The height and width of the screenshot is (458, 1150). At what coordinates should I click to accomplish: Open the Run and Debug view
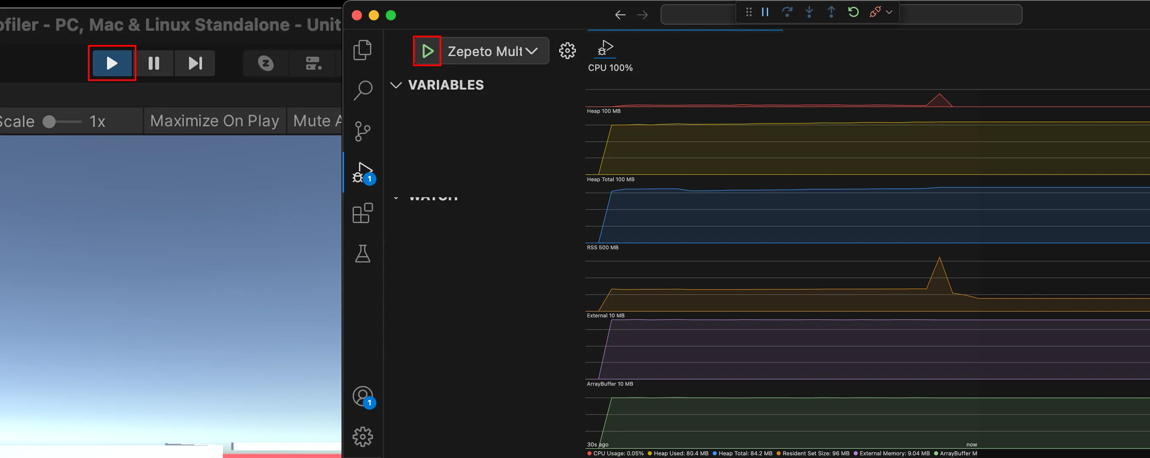coord(363,173)
